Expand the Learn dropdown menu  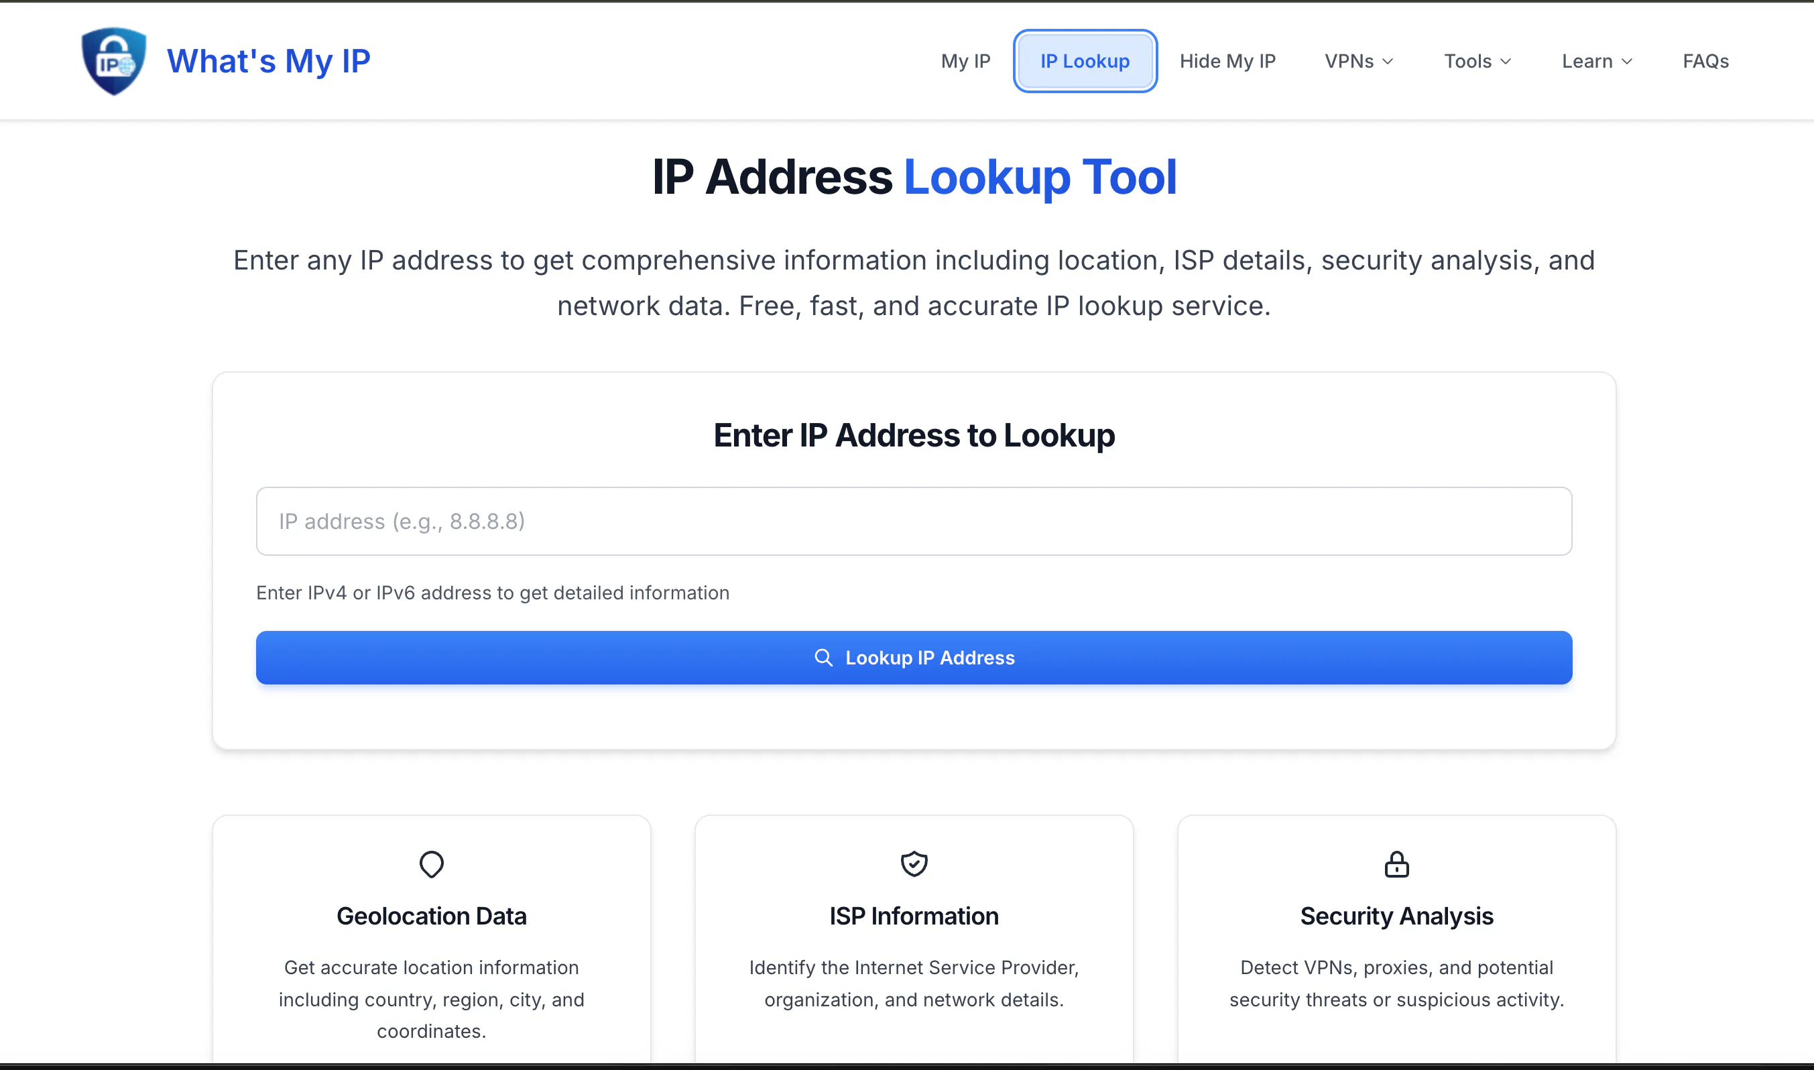coord(1597,61)
